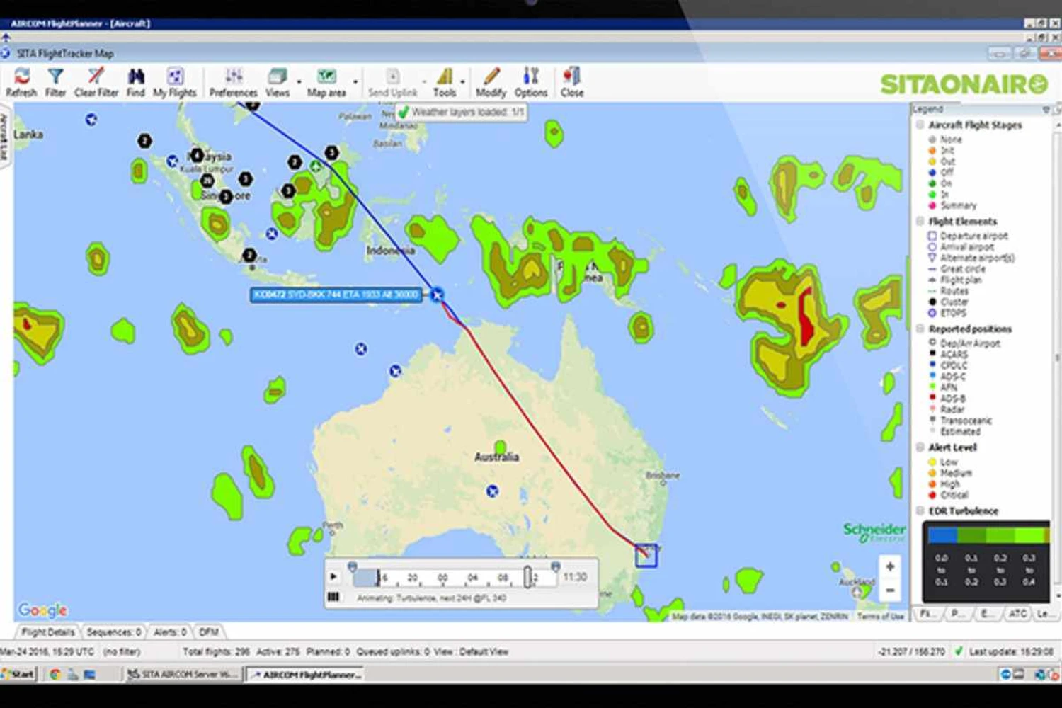This screenshot has width=1062, height=708.
Task: Click the cluster marker labeled 4 near Malaysia
Action: (x=197, y=155)
